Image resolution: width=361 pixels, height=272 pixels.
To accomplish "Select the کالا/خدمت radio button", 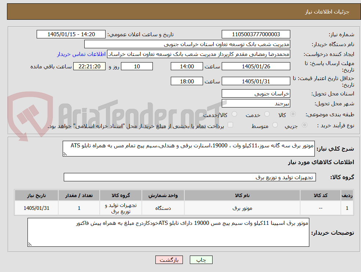I will [234, 114].
